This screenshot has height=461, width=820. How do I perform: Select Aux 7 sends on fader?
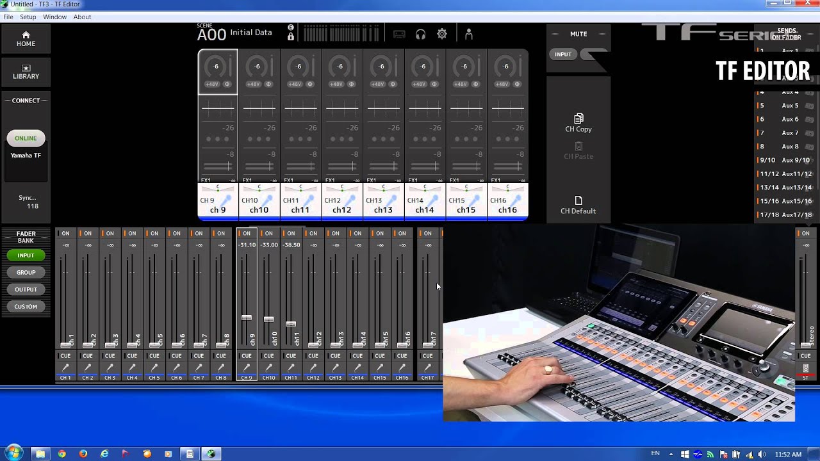[x=786, y=133]
